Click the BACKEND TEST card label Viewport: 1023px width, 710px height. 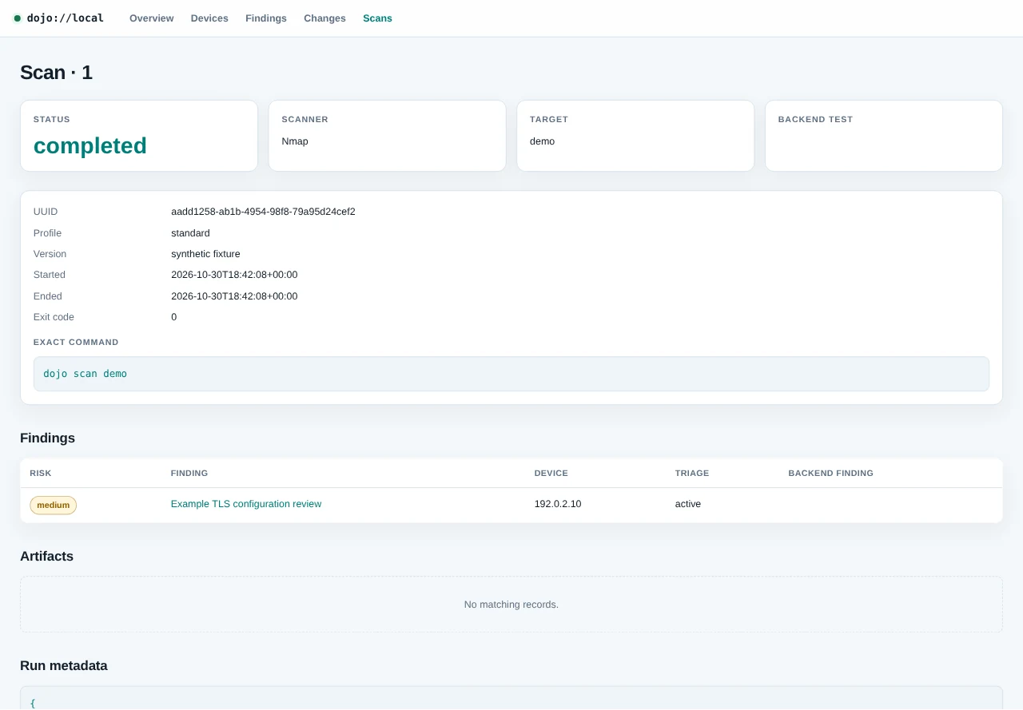815,120
